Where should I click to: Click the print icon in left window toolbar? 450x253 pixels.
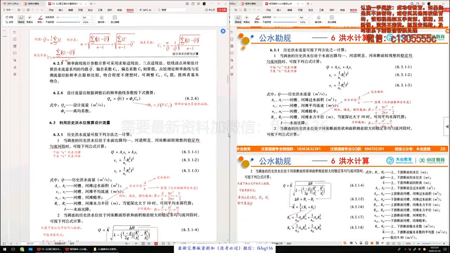(x=28, y=10)
